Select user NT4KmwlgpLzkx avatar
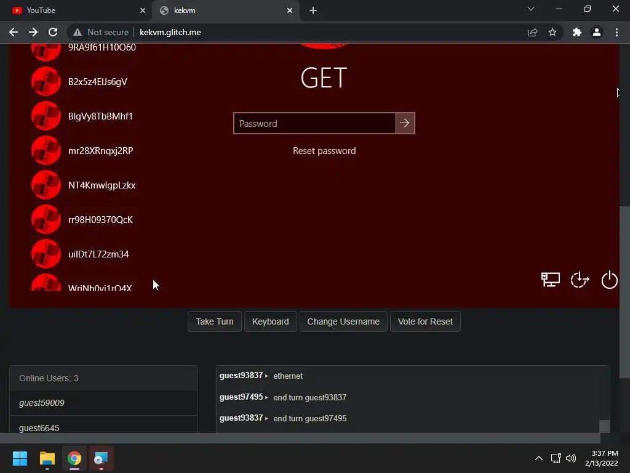The image size is (630, 473). point(46,185)
